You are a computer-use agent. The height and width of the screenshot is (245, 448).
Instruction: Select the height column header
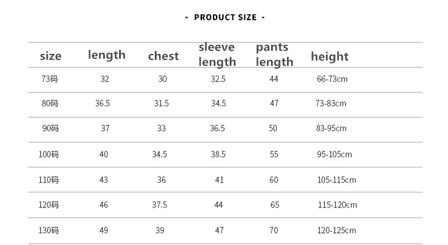pyautogui.click(x=329, y=56)
